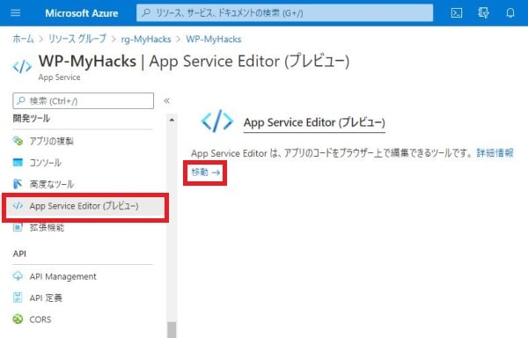This screenshot has height=338, width=528.
Task: Click the 移動 → link
Action: coord(205,172)
